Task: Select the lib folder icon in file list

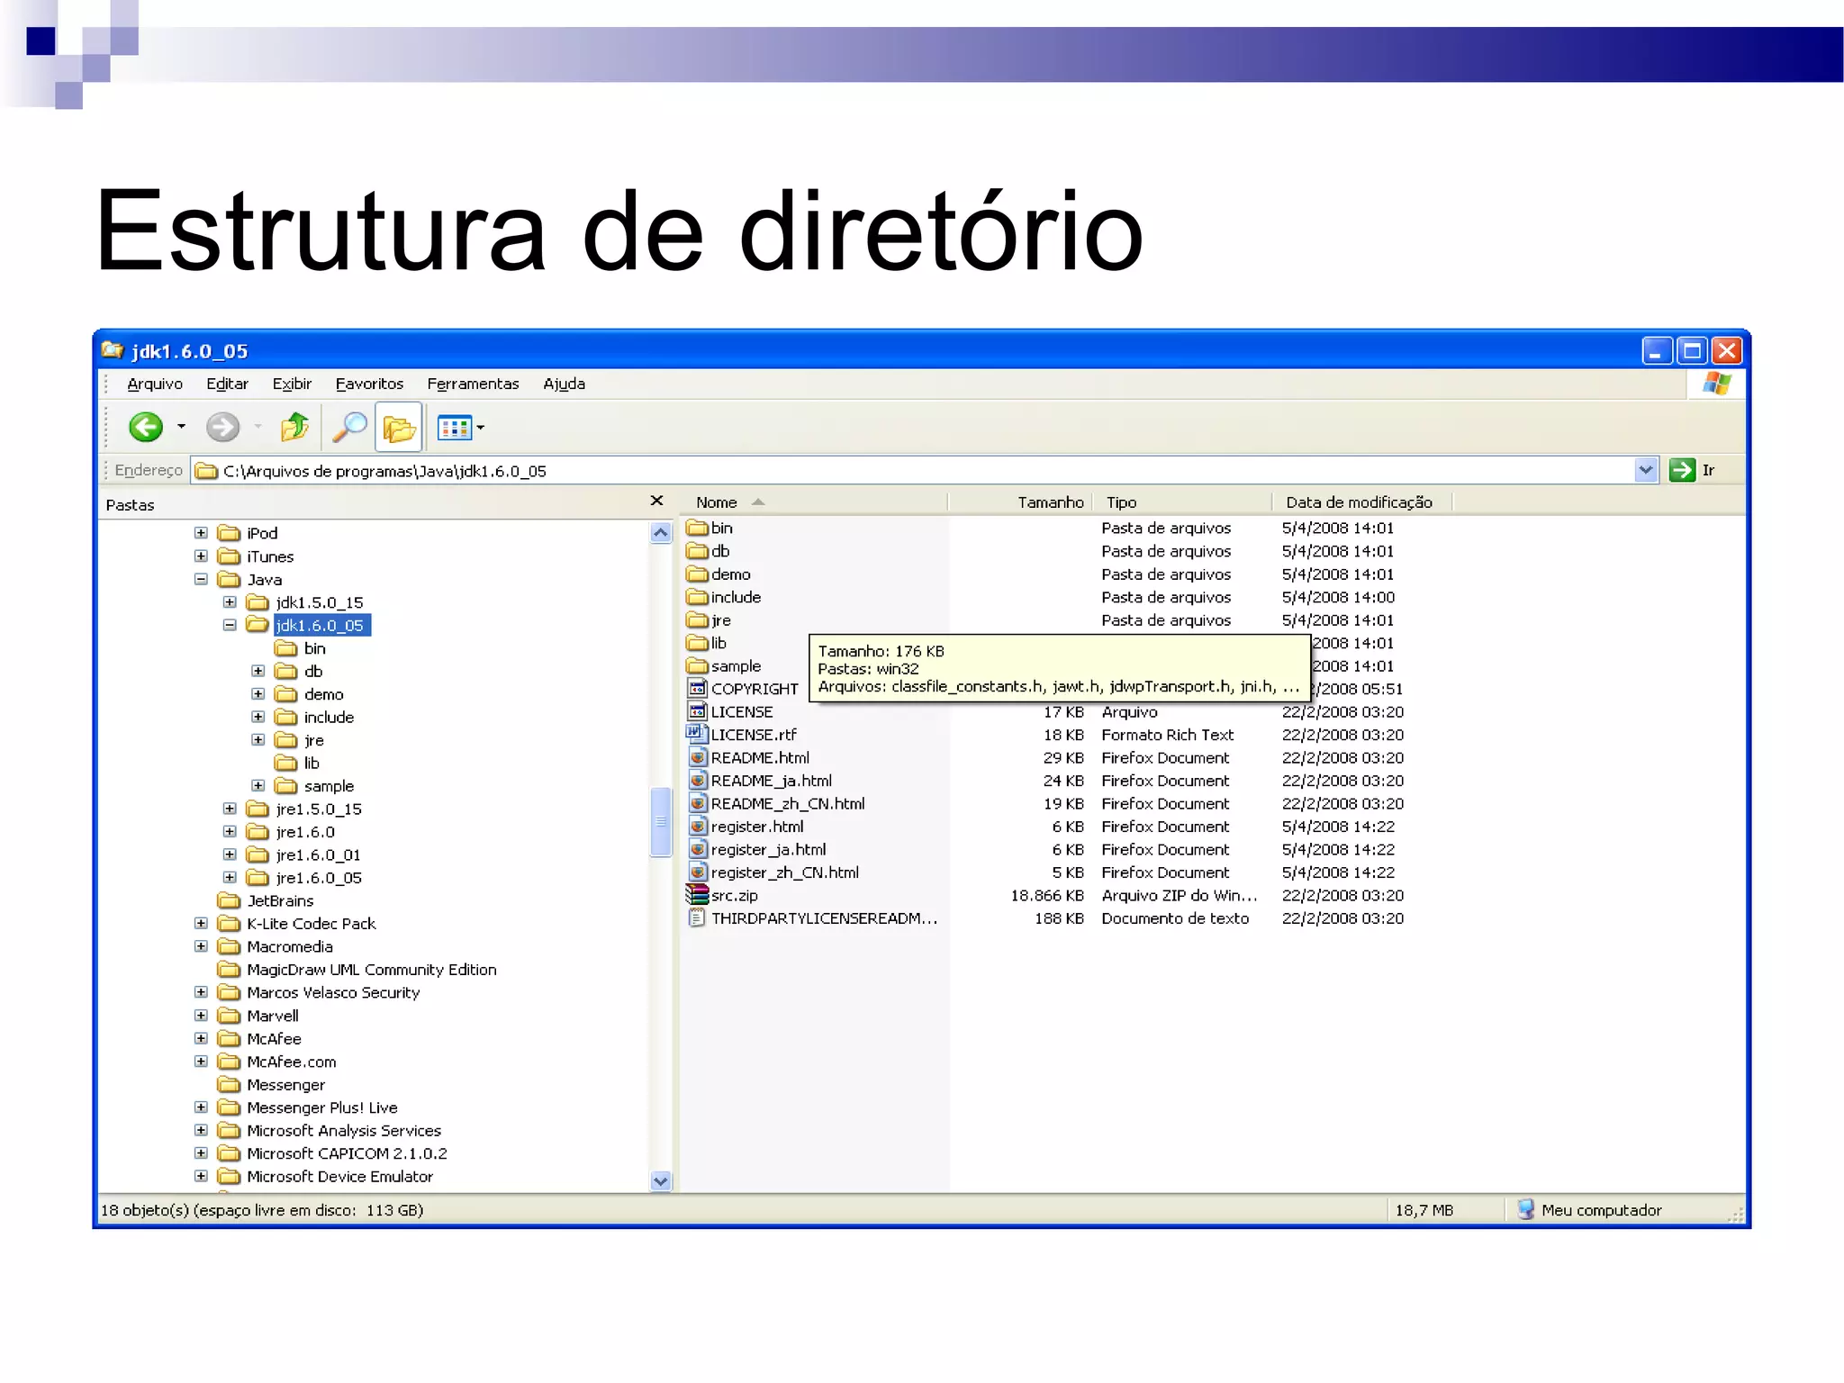Action: point(697,643)
